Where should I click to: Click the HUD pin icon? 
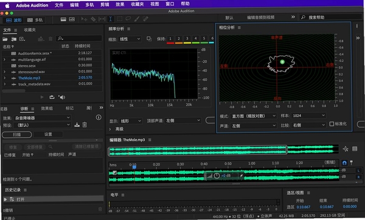[x=242, y=176]
